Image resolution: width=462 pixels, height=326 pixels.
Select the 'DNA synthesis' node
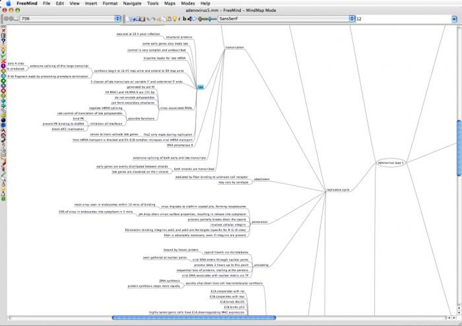(169, 281)
